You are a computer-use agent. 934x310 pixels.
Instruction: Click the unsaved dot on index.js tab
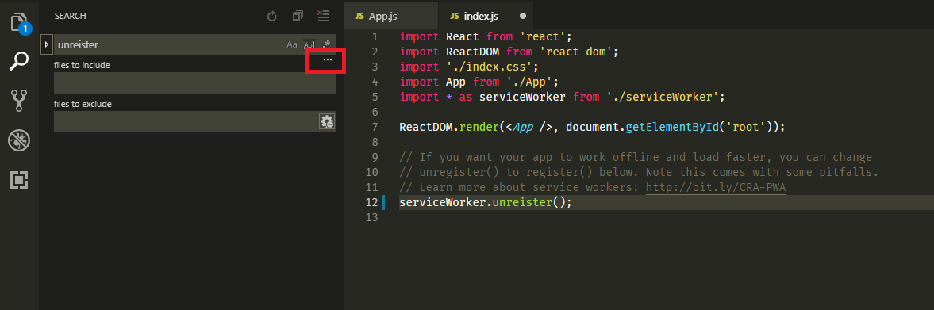(523, 16)
